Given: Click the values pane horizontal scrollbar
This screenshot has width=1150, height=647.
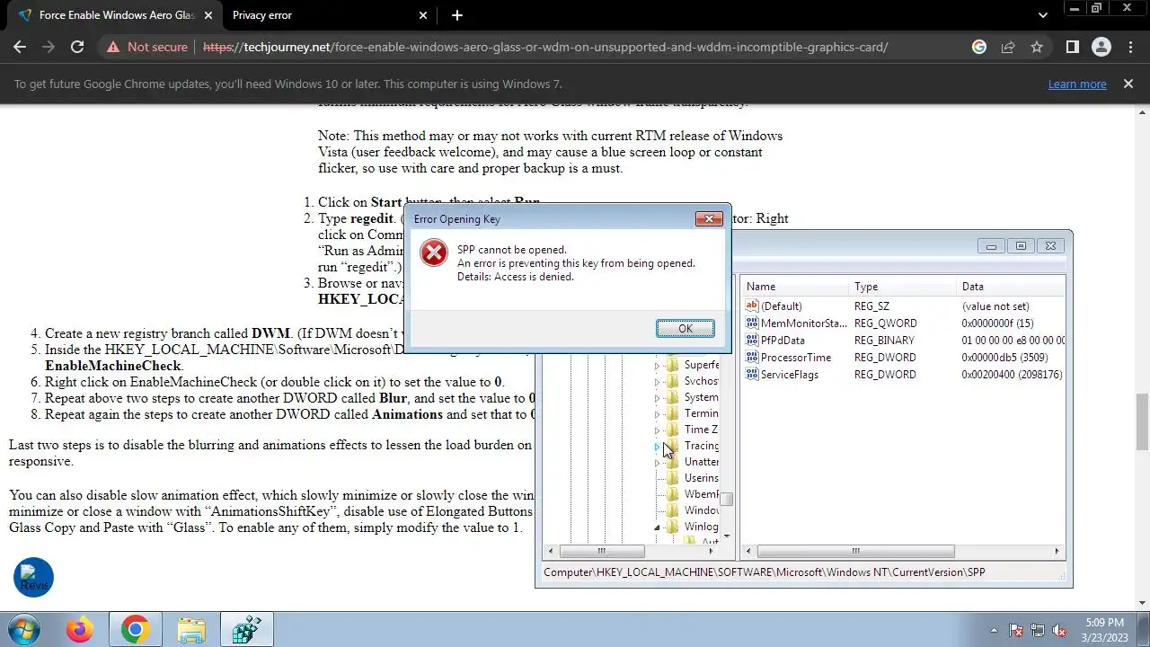Looking at the screenshot, I should (x=856, y=551).
